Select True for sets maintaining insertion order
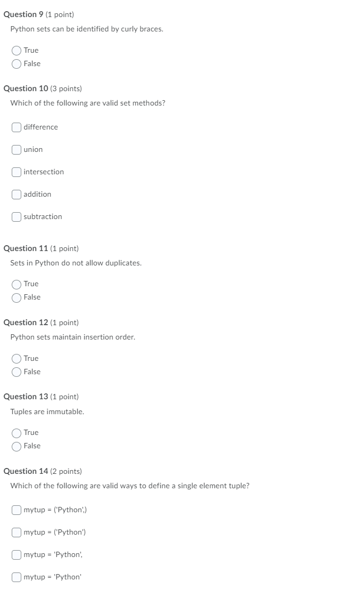 click(x=17, y=358)
